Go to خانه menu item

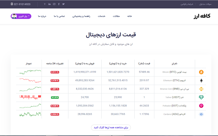pyautogui.click(x=130, y=16)
